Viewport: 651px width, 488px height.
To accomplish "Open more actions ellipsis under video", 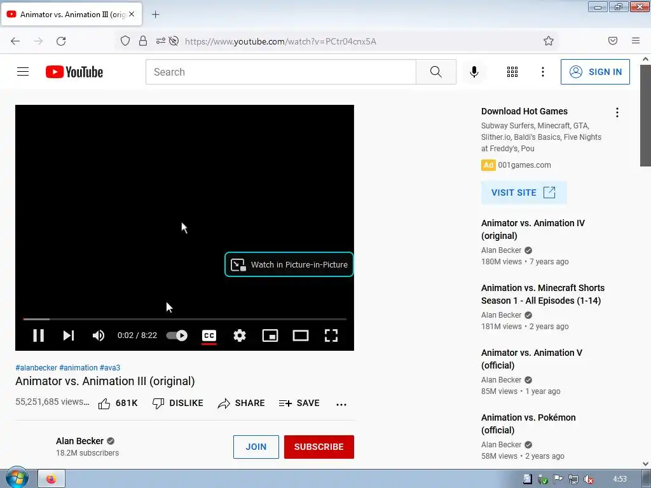I will pyautogui.click(x=341, y=404).
